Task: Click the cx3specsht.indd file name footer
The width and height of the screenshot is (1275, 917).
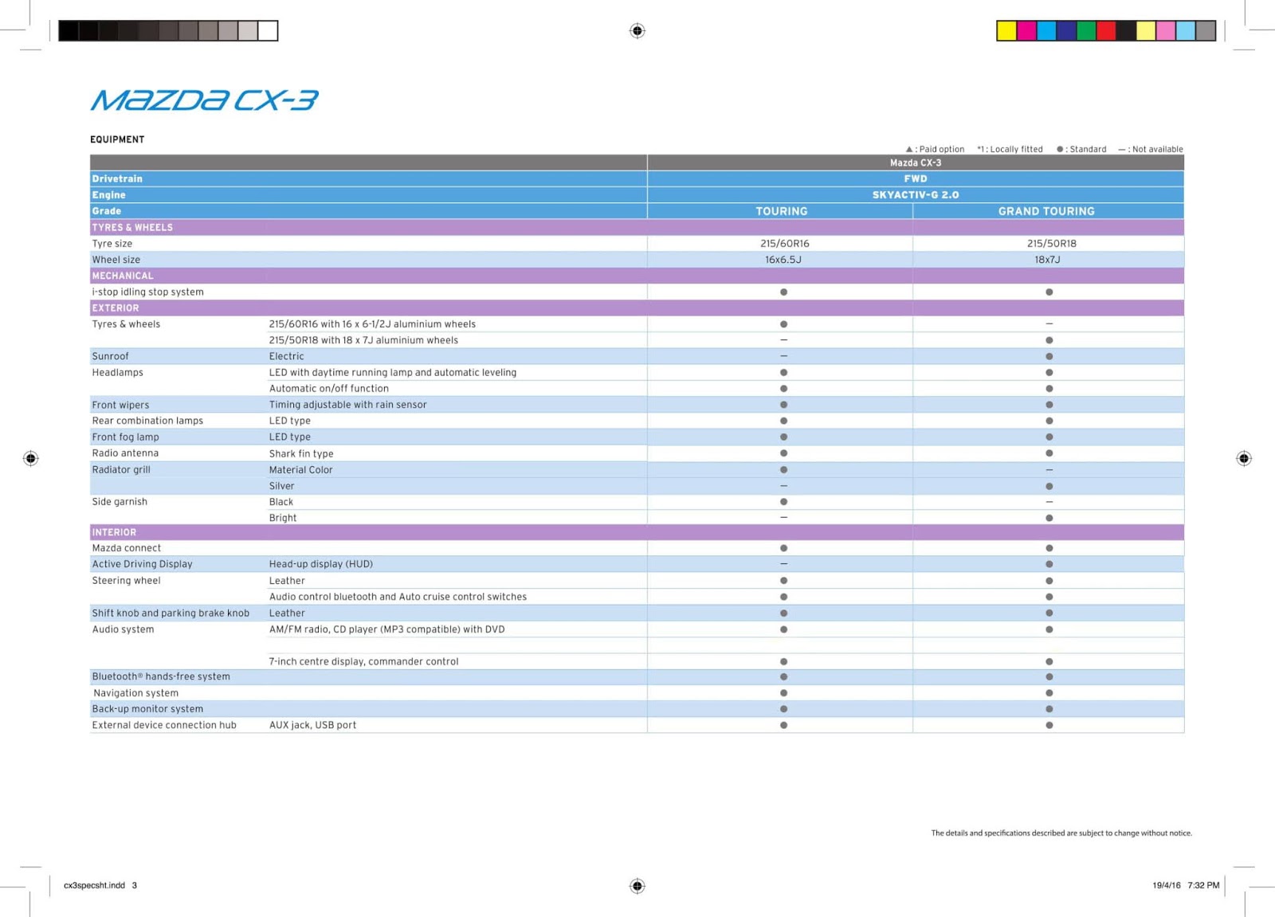Action: click(x=94, y=885)
